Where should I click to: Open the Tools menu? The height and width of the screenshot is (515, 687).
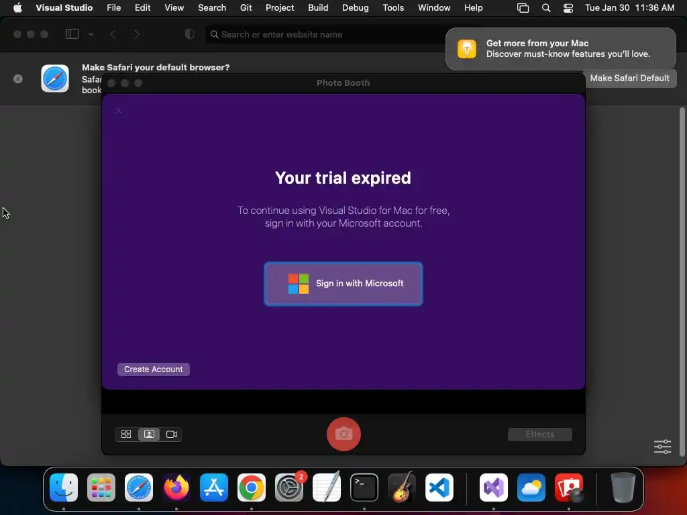click(x=393, y=8)
